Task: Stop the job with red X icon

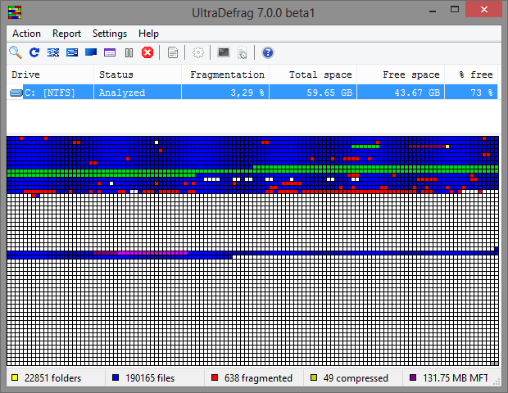Action: pyautogui.click(x=147, y=52)
